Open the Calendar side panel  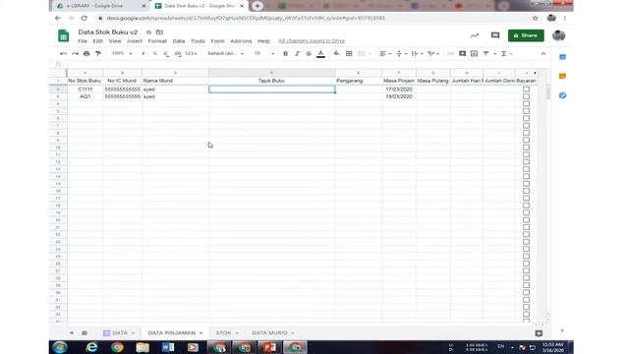pos(562,57)
